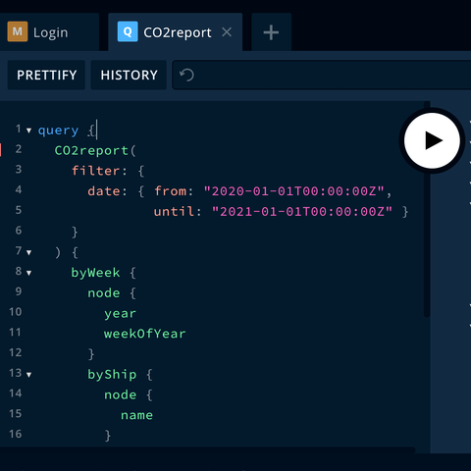
Task: Click the weekOfYear field on line 11
Action: (145, 334)
